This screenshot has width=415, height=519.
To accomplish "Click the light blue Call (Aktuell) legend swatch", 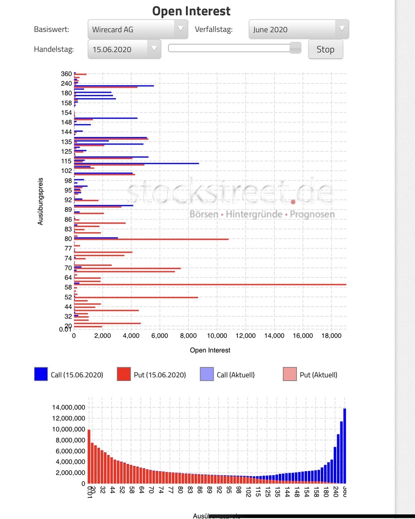I will tap(206, 374).
